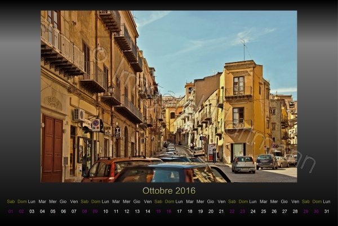This screenshot has width=338, height=226.
Task: Pick date 14 in the calendar strip
Action: coord(148,211)
